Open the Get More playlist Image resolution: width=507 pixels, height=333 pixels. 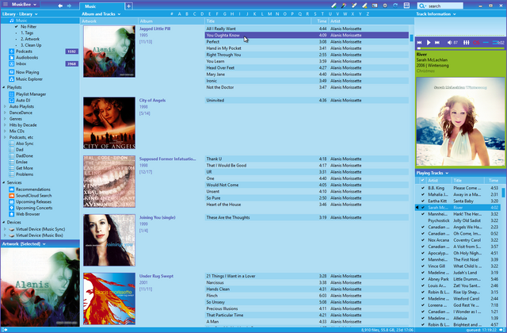[x=25, y=168]
